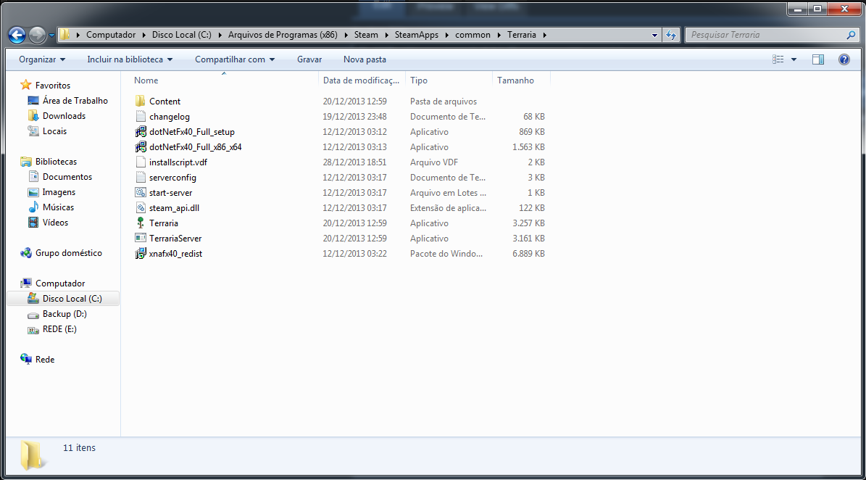
Task: Open Área de Trabalho in sidebar
Action: (75, 101)
